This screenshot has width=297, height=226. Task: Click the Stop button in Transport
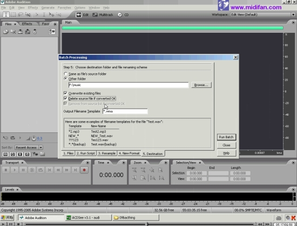[6, 170]
